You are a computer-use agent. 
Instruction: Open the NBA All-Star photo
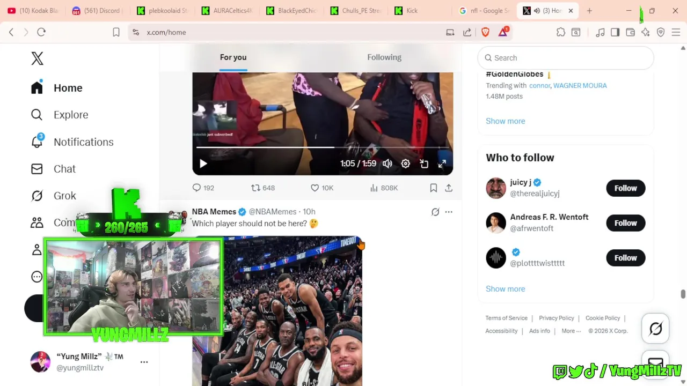coord(277,311)
